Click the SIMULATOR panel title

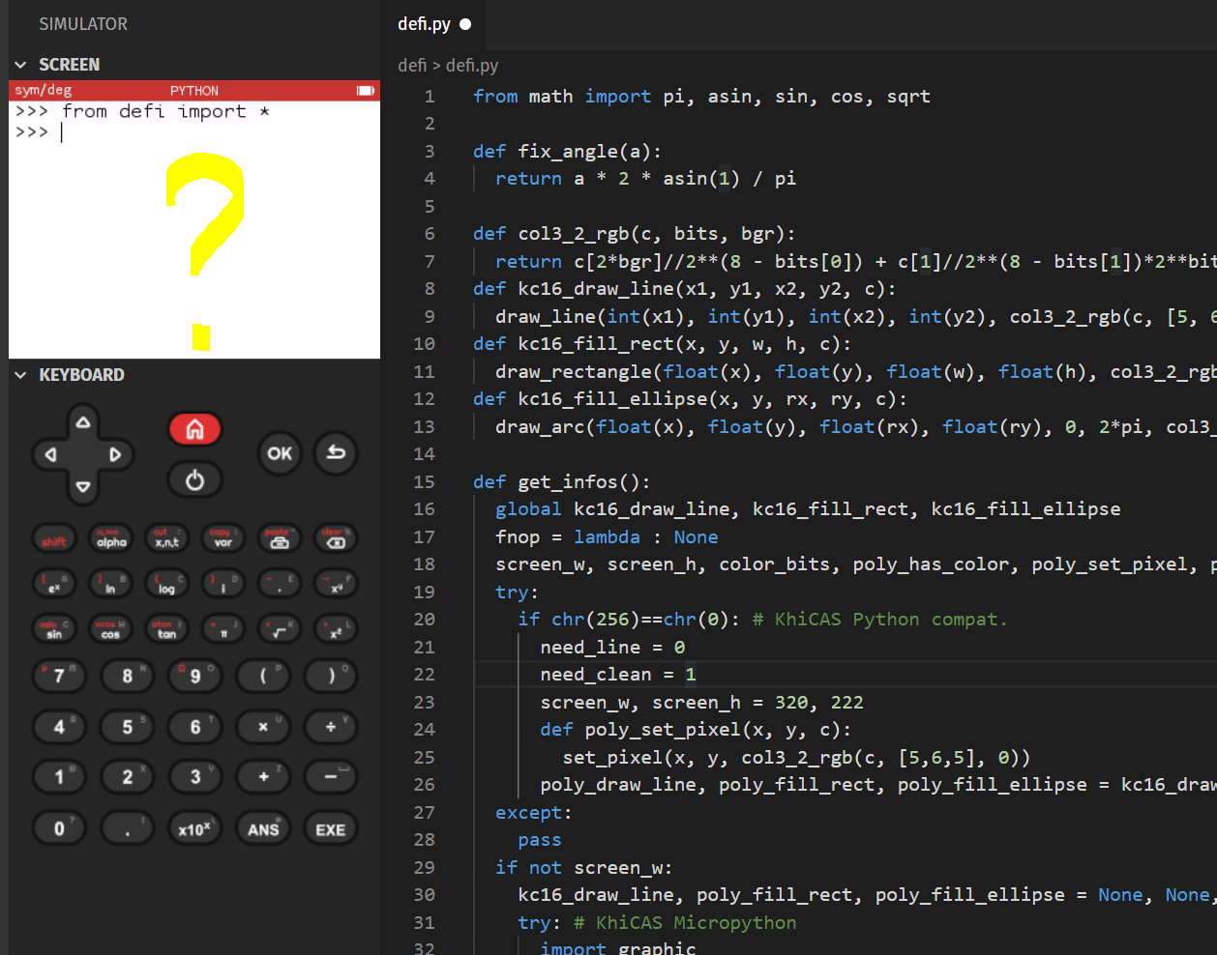[x=83, y=24]
